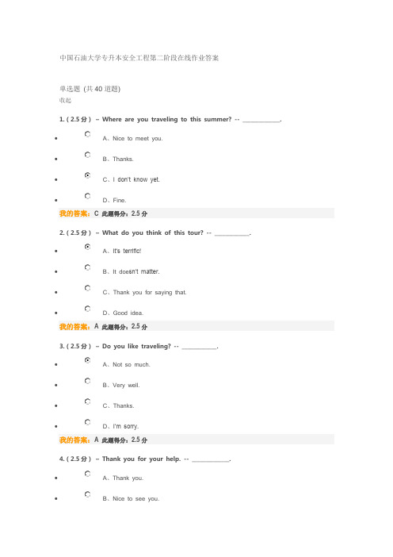Pick 'Very well.' radio option
The height and width of the screenshot is (557, 393).
coord(88,381)
